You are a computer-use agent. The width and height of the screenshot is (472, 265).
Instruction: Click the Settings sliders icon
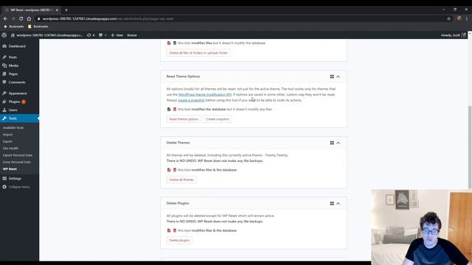pyautogui.click(x=4, y=178)
